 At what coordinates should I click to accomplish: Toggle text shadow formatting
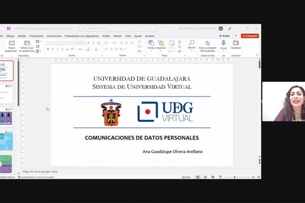(62, 49)
